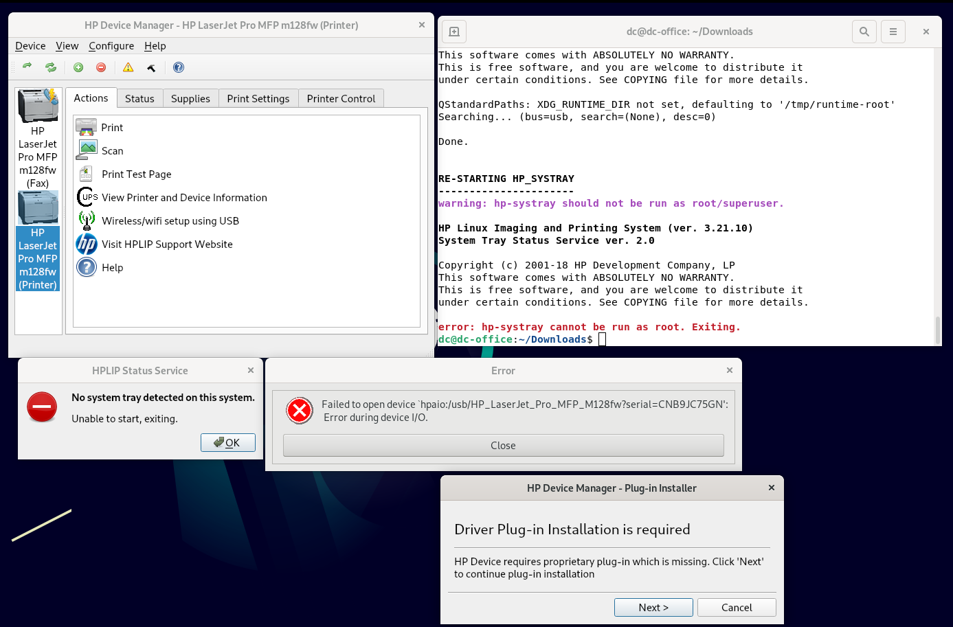Click View Printer and Device Information
The height and width of the screenshot is (627, 953).
pyautogui.click(x=184, y=198)
